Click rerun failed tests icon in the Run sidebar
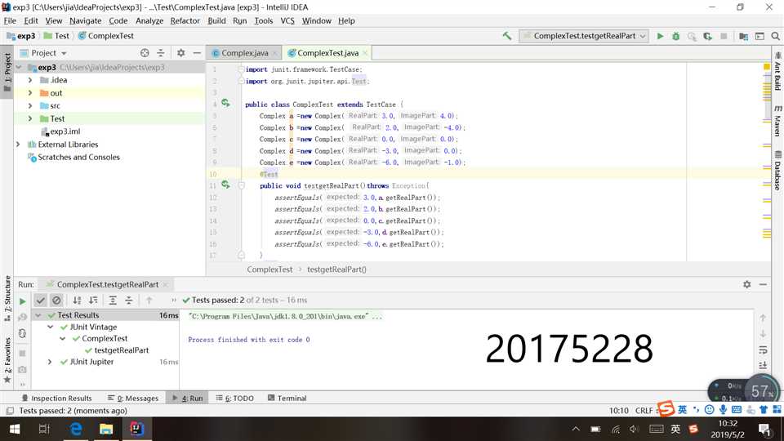784x441 pixels. [x=22, y=318]
